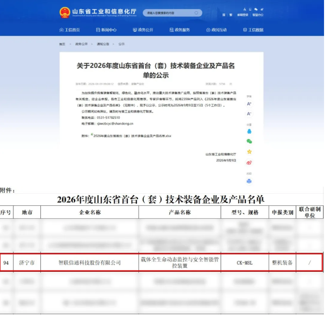This screenshot has height=316, width=325.
Task: Open 新闻中心 navigation tab
Action: point(106,30)
